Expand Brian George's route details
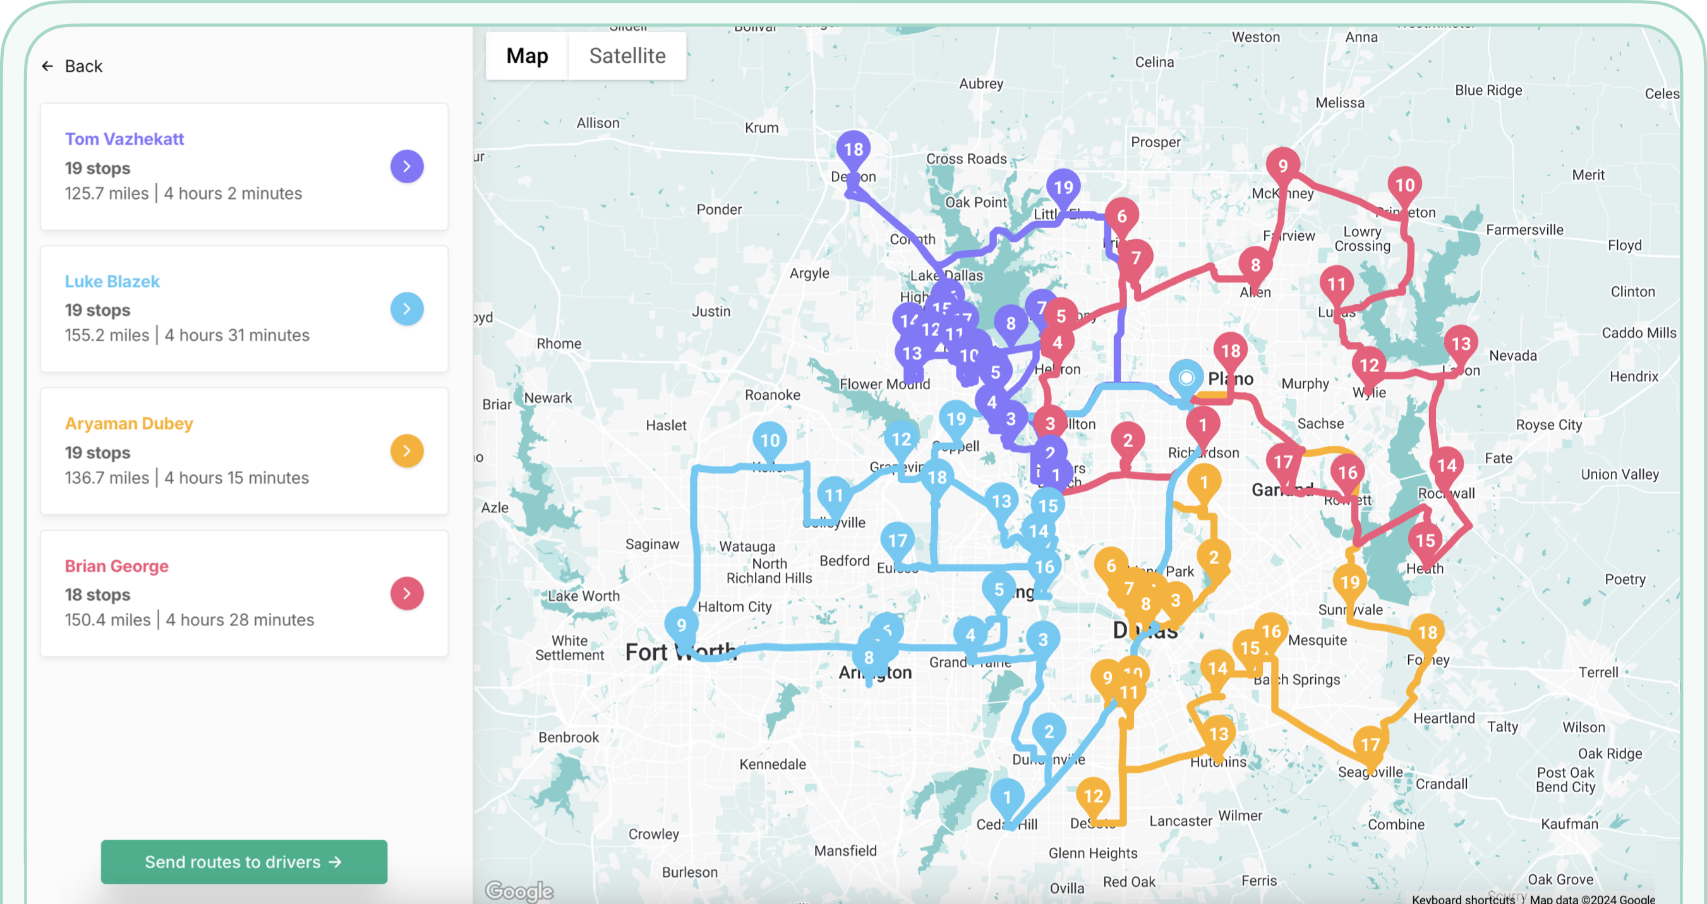 (x=406, y=593)
